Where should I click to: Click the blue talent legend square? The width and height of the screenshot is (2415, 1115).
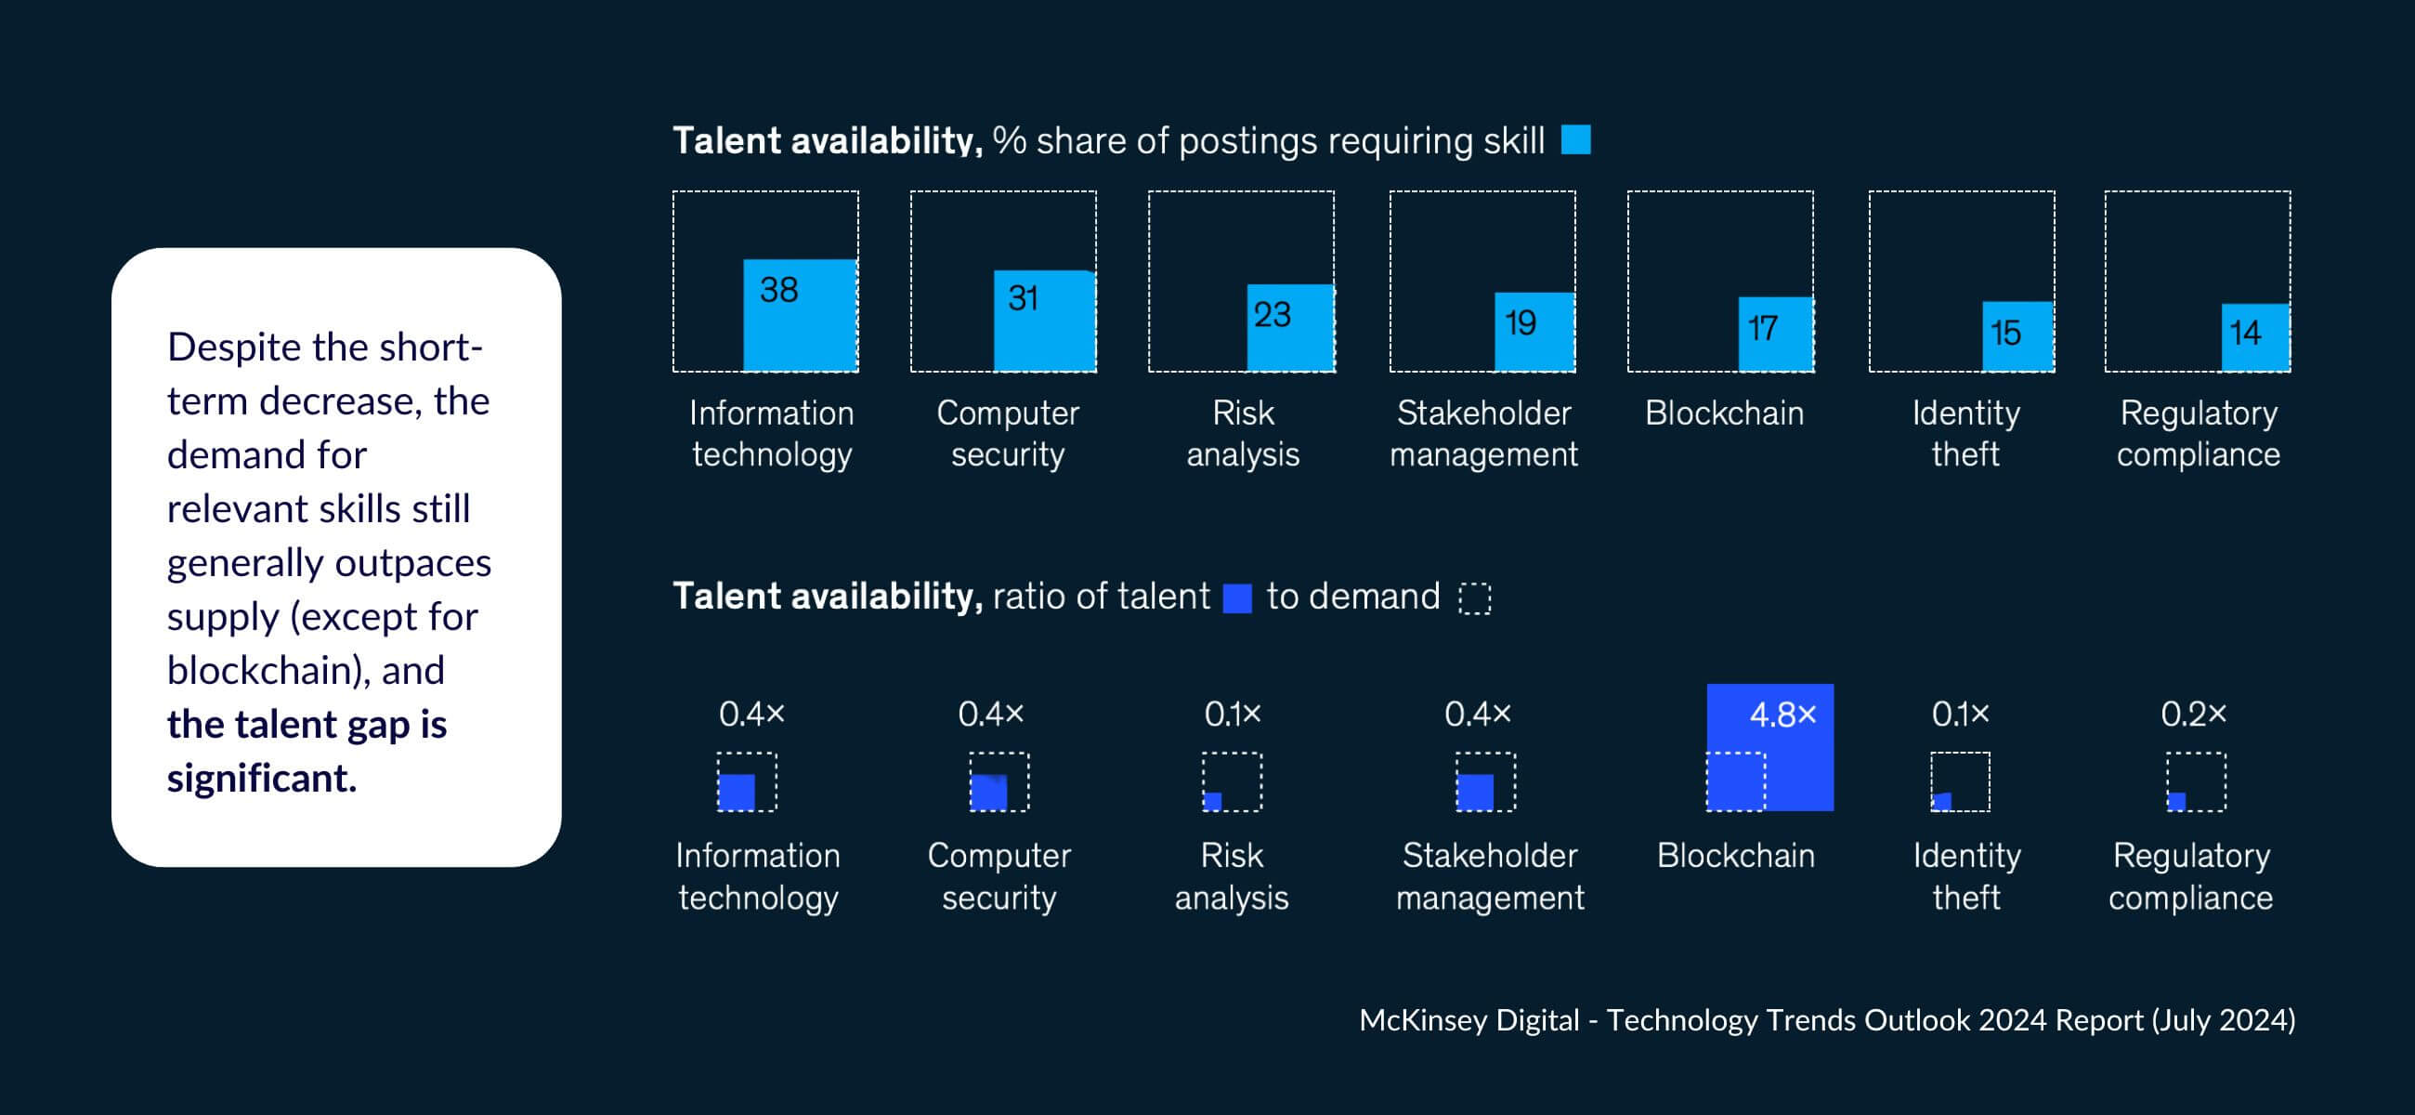pos(1236,598)
